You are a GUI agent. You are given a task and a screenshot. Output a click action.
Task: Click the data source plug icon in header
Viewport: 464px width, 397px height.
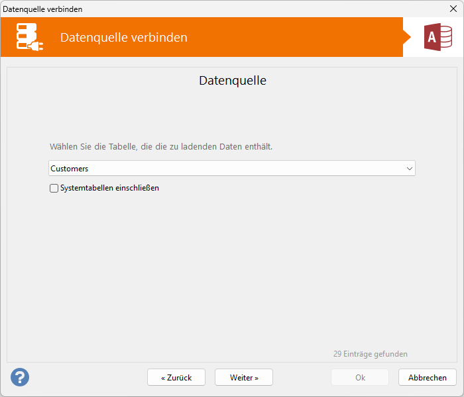click(30, 37)
